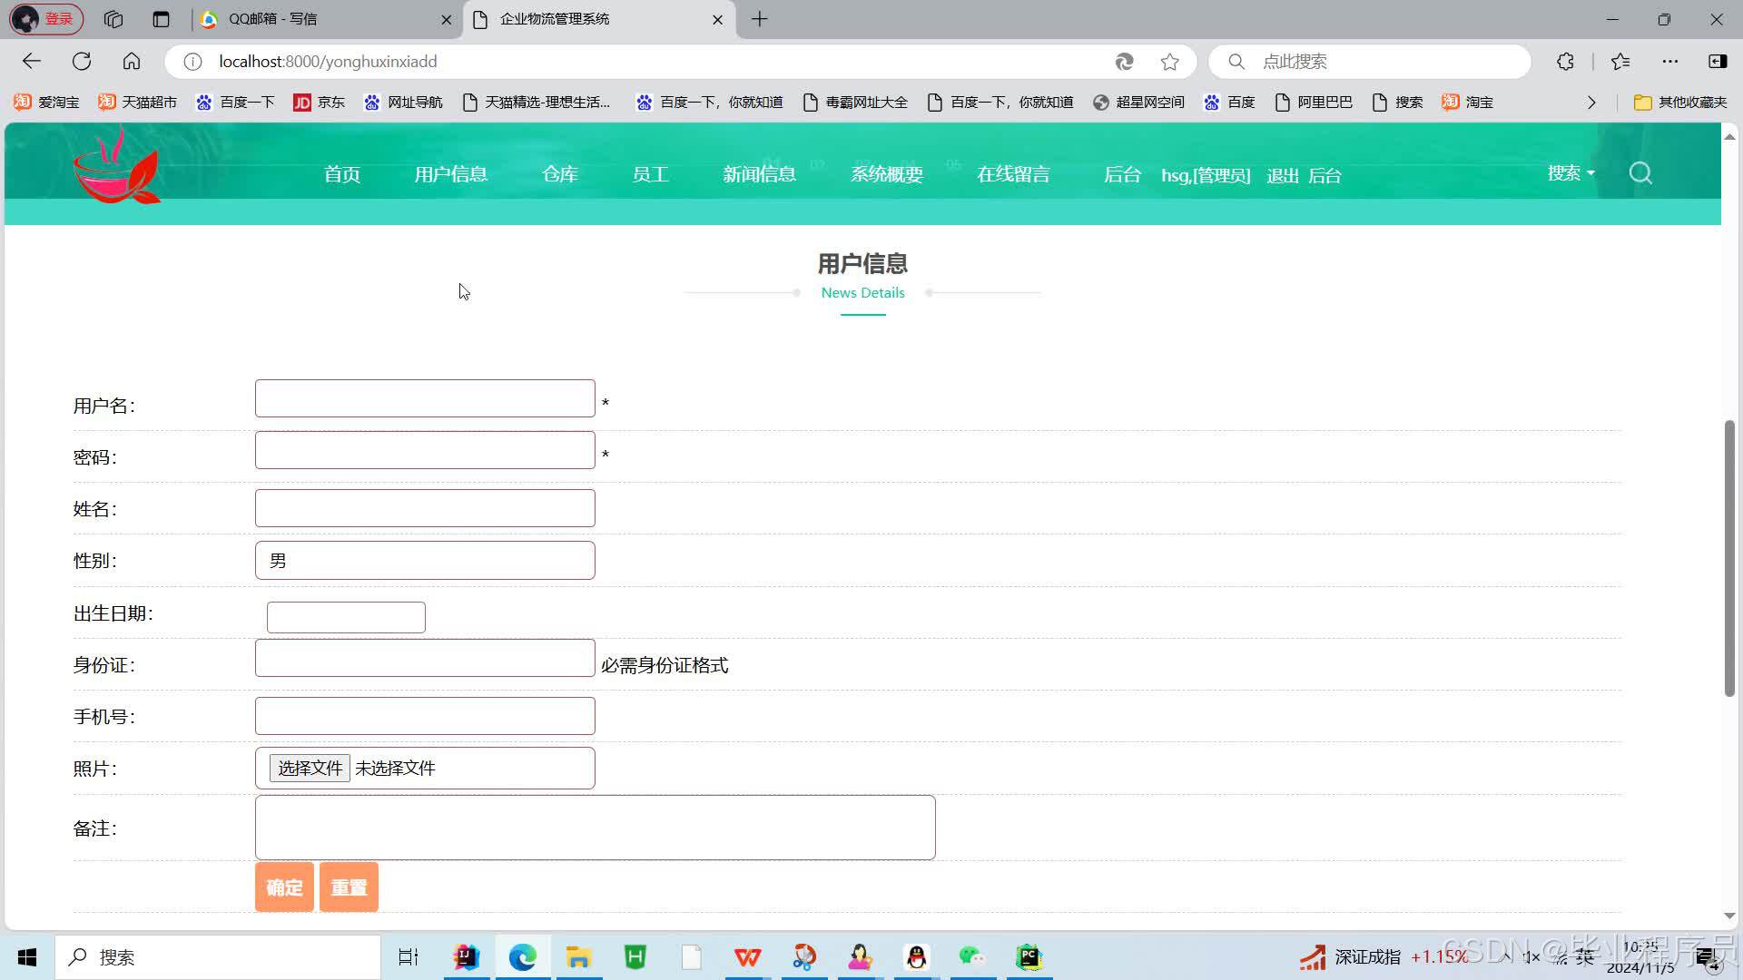
Task: Open WPS Office from the taskbar
Action: coord(747,956)
